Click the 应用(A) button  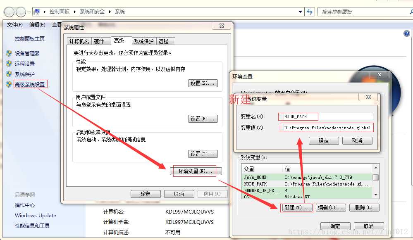pos(212,194)
